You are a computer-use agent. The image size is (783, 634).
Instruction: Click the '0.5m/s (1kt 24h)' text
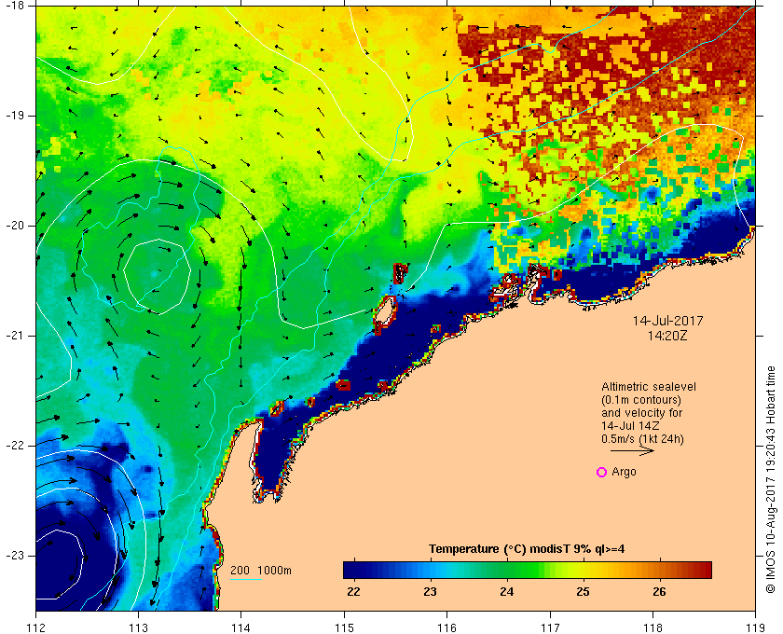642,439
